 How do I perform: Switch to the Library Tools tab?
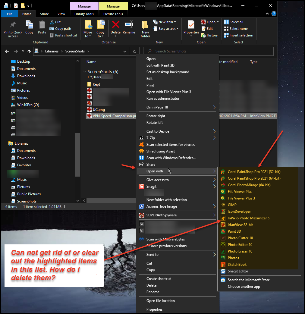pos(84,14)
